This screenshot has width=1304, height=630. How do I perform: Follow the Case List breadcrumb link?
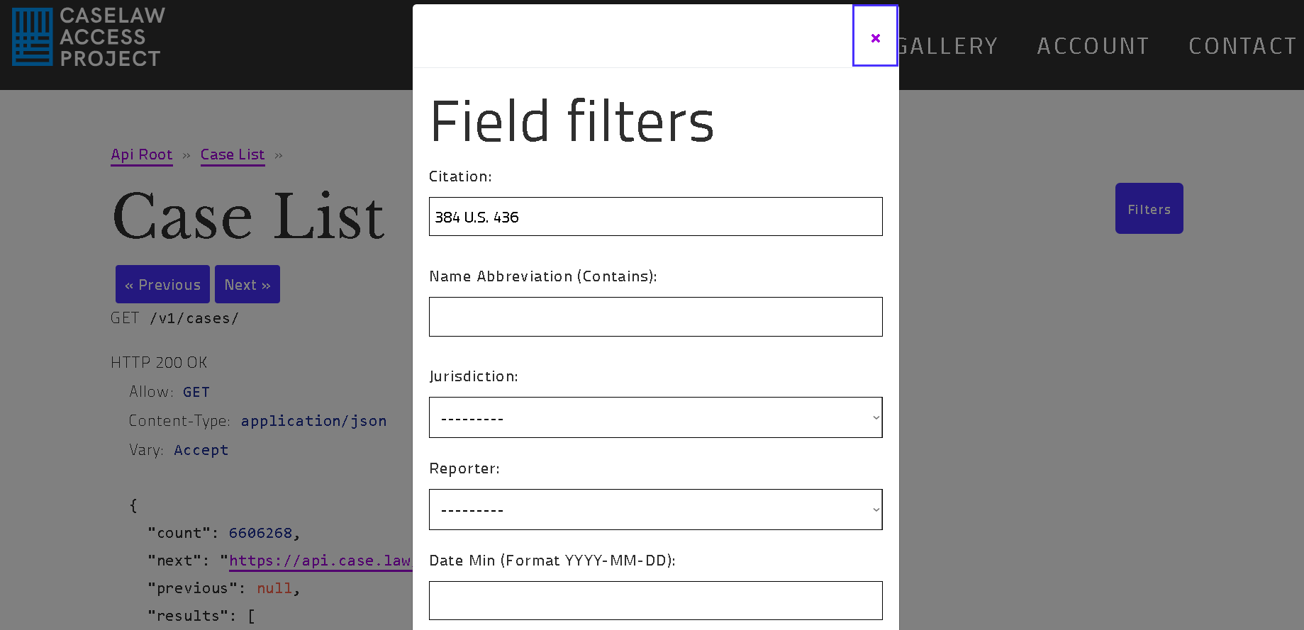(233, 154)
